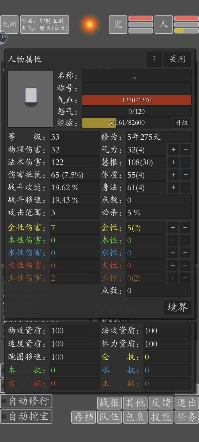Viewport: 199px width, 442px height.
Task: Tap the 宠 pet icon button
Action: (118, 25)
